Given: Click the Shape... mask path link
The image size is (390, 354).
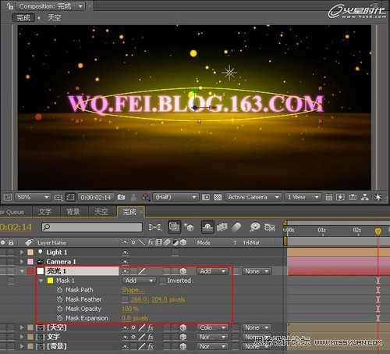Looking at the screenshot, I should click(x=133, y=290).
